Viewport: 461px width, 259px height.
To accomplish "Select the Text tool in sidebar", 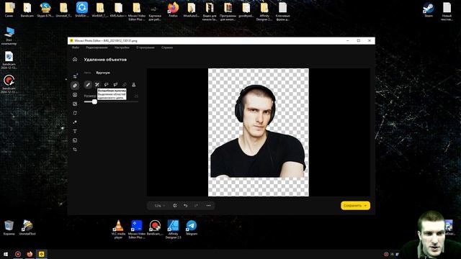I will click(x=75, y=131).
